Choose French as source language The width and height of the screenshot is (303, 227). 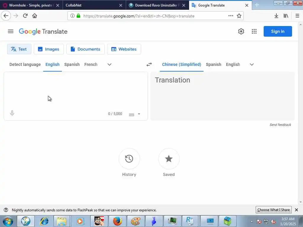(x=91, y=64)
